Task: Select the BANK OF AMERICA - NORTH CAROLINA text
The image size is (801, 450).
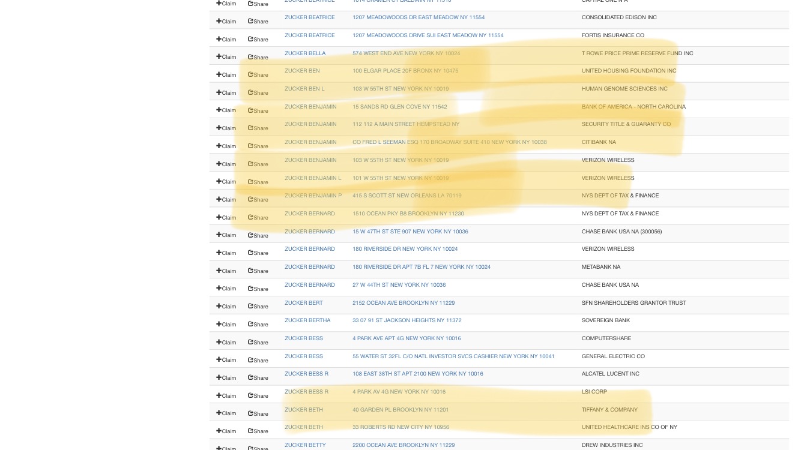Action: coord(633,107)
